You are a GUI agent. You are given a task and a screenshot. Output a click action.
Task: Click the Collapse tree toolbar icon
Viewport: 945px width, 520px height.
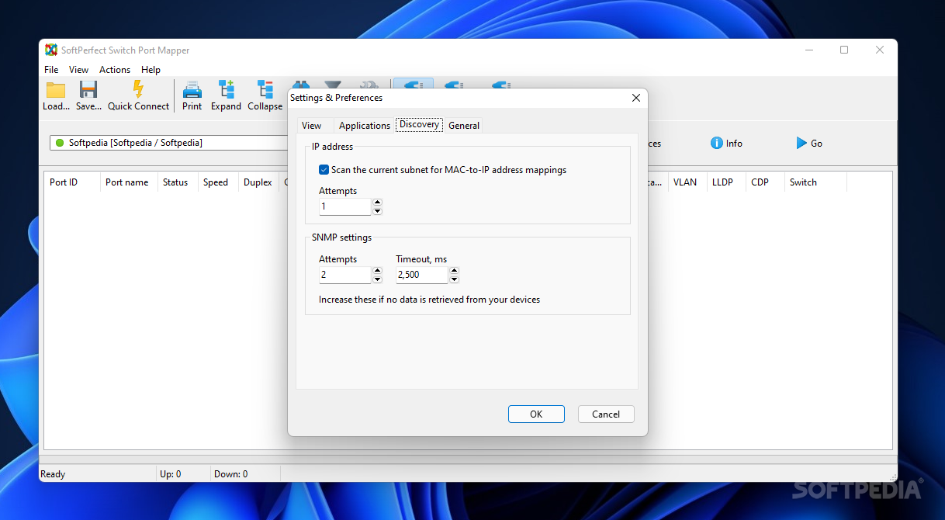(265, 89)
